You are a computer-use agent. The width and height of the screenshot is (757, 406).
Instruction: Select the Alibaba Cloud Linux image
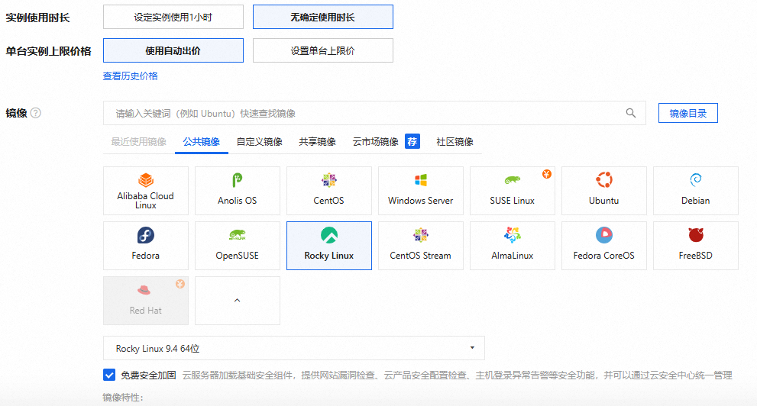[x=146, y=191]
